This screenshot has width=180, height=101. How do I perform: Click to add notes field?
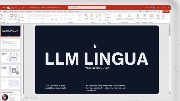click(31, 98)
